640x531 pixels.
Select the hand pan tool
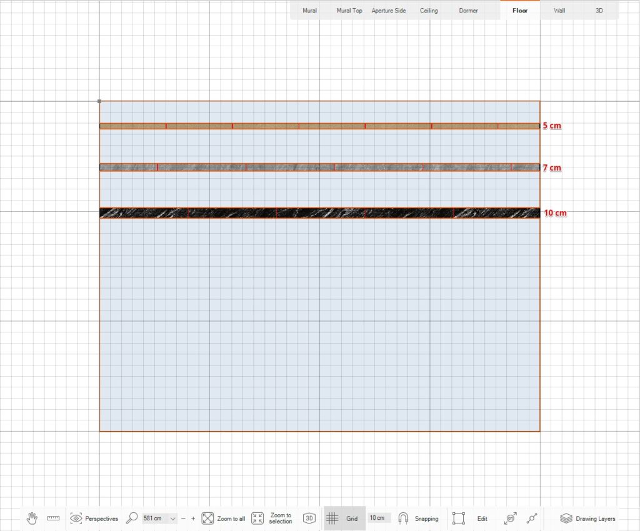pyautogui.click(x=32, y=519)
